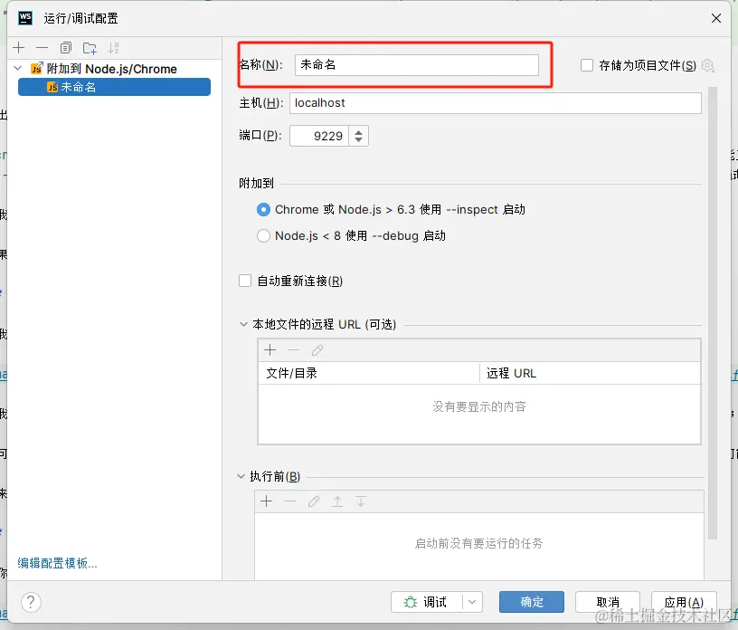Open dropdown arrow beside 调试 button
738x630 pixels.
[472, 602]
